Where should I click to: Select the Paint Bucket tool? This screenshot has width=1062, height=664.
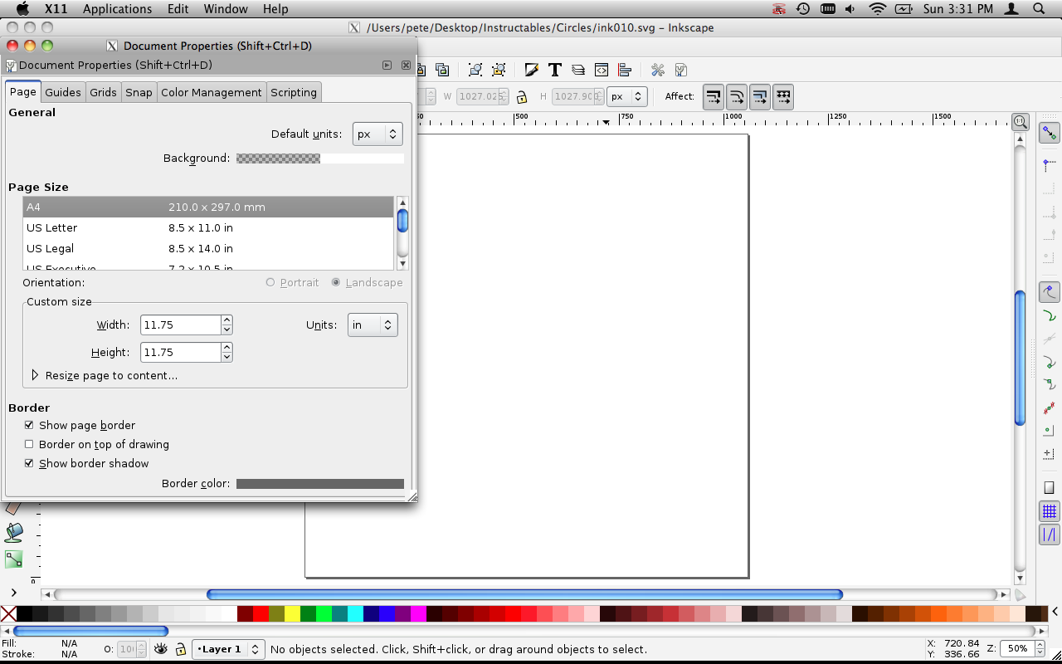[14, 532]
